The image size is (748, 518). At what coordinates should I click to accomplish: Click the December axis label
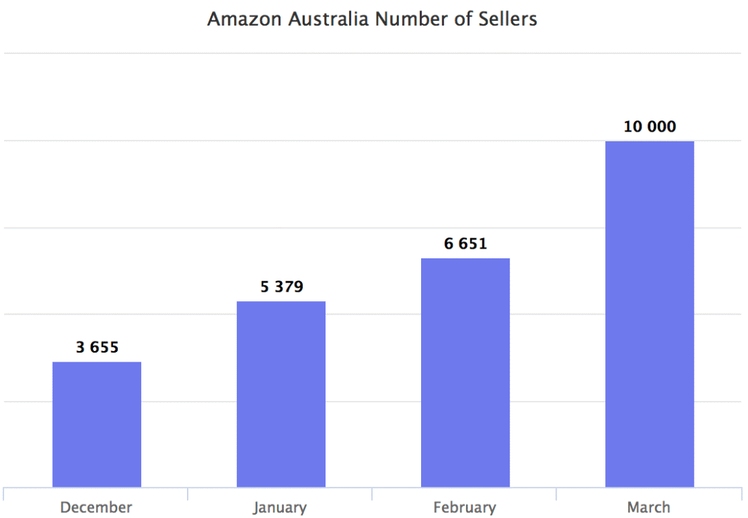pos(96,508)
